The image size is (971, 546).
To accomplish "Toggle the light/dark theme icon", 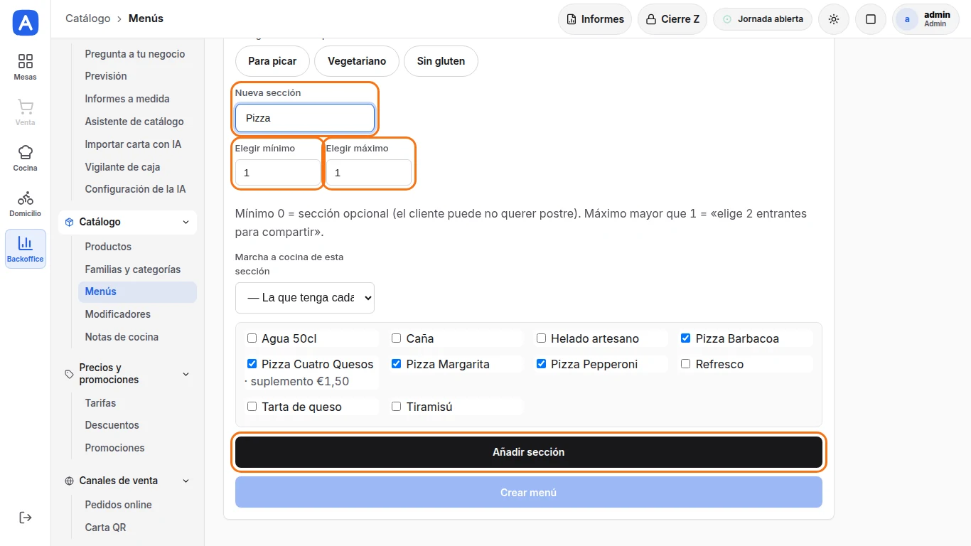I will point(834,19).
